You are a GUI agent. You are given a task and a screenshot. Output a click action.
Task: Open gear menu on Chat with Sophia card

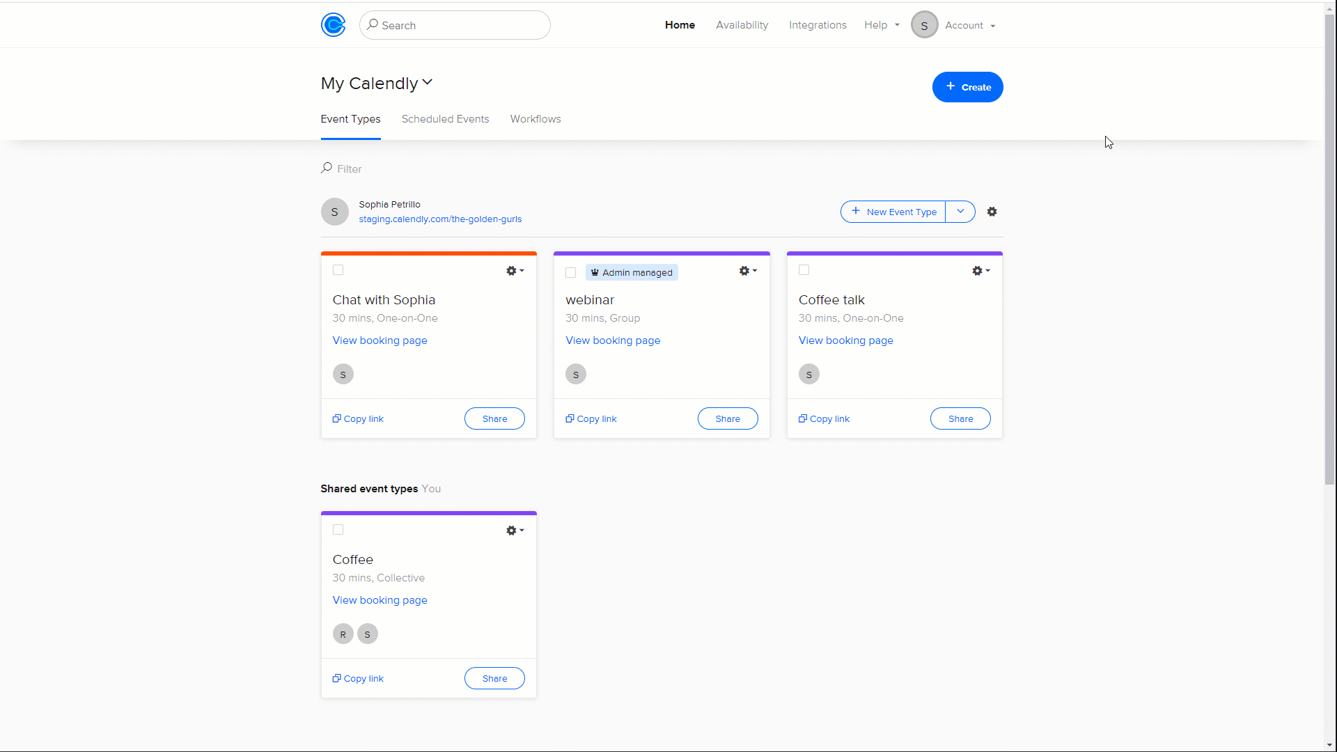515,271
